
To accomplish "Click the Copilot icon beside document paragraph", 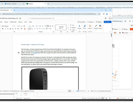I will (x=19, y=53).
